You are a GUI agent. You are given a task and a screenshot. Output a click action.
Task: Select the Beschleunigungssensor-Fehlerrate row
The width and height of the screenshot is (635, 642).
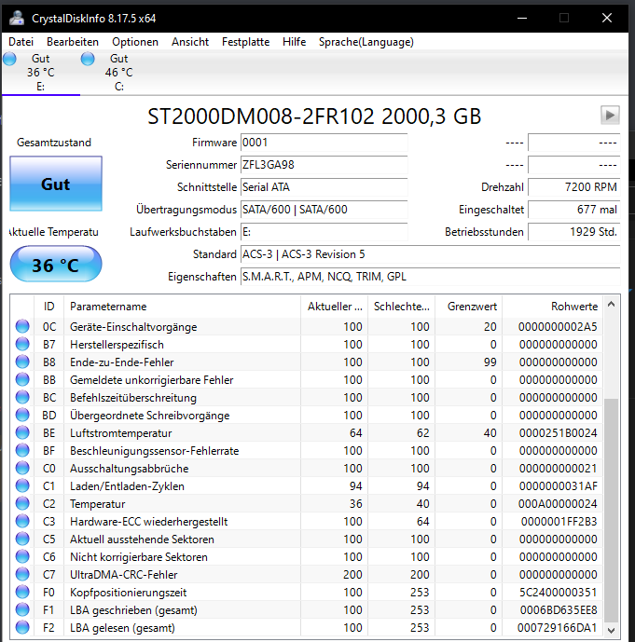tap(307, 450)
